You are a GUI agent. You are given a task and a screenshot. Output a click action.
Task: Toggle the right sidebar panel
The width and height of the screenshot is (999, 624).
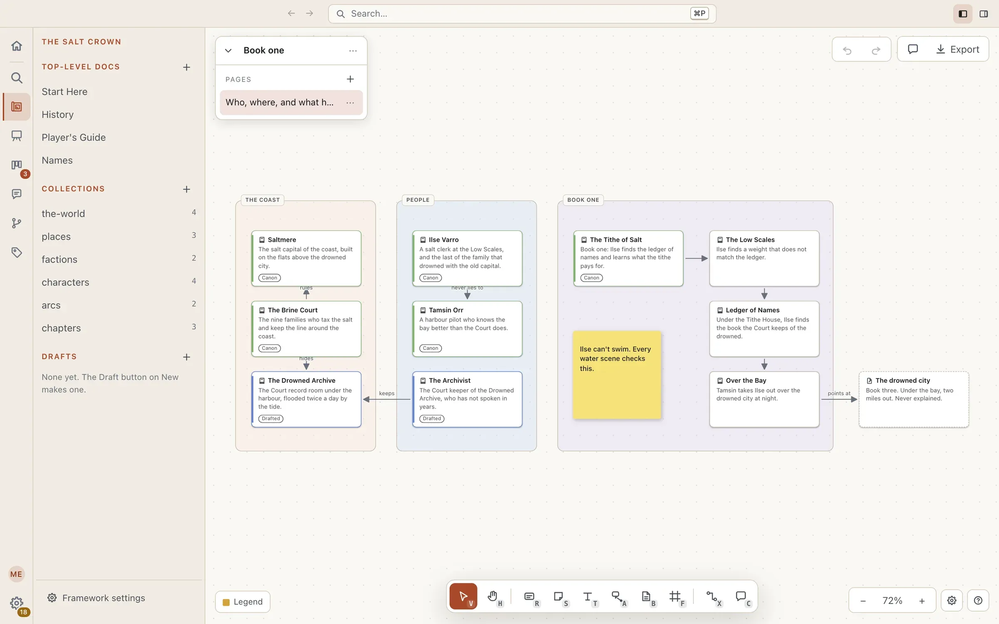coord(984,14)
